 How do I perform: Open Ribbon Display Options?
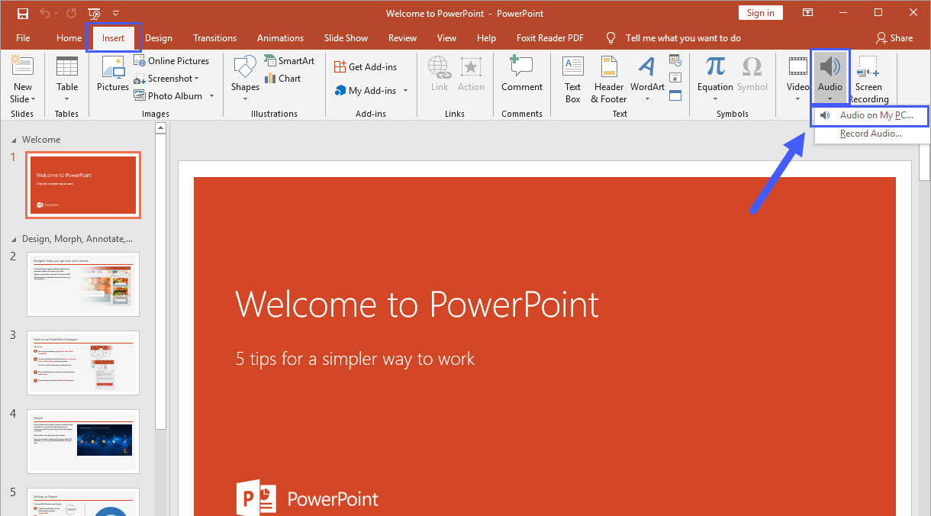coord(807,13)
